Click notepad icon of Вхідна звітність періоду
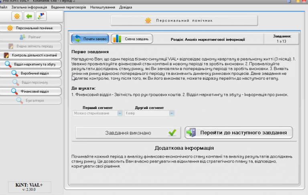This screenshot has height=195, width=308. [11, 46]
